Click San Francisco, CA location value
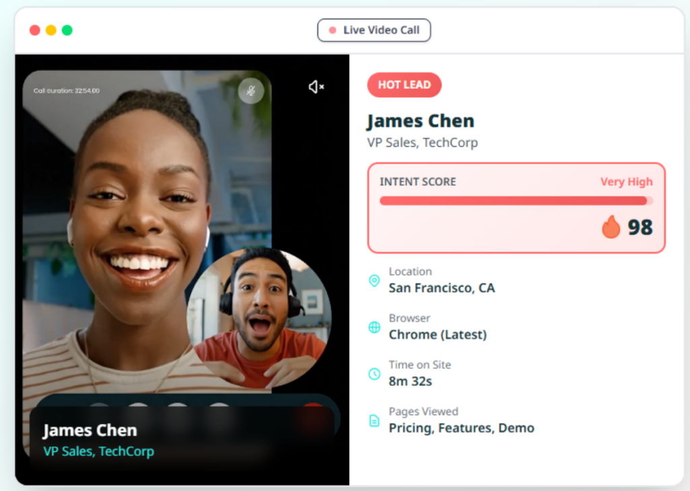 pos(441,288)
